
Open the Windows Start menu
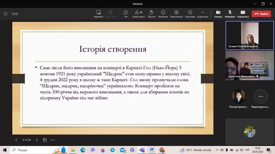[5, 150]
